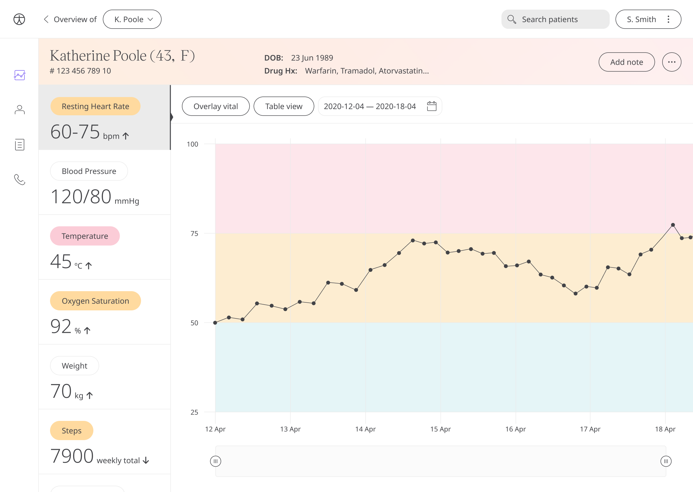693x492 pixels.
Task: Click the 15 Apr axis label
Action: [441, 429]
